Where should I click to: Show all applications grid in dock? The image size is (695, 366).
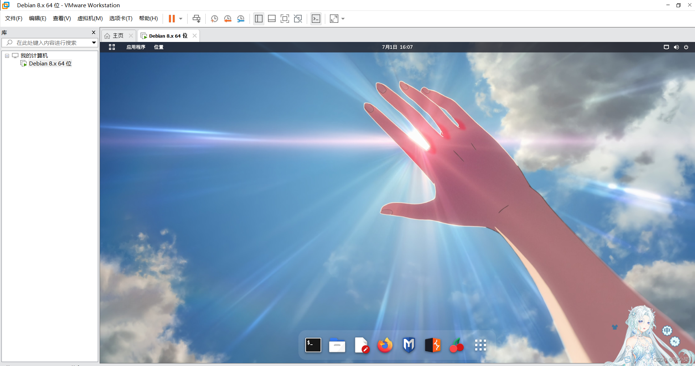pos(480,345)
